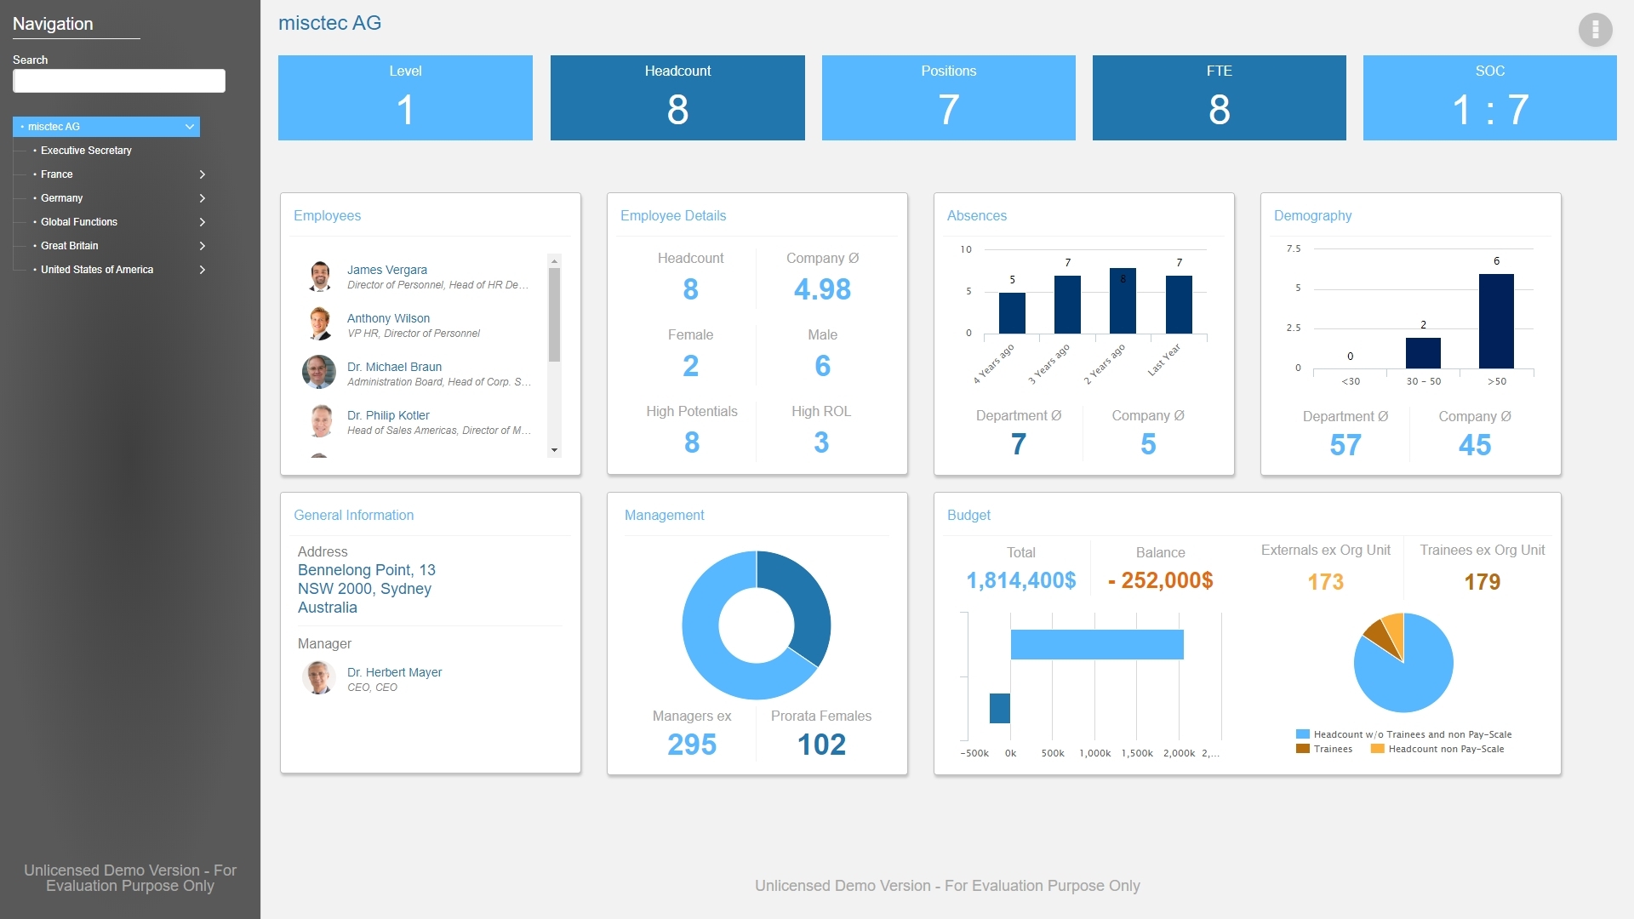Click the SOC 1 : 7 tile
Viewport: 1634px width, 919px height.
pyautogui.click(x=1489, y=98)
